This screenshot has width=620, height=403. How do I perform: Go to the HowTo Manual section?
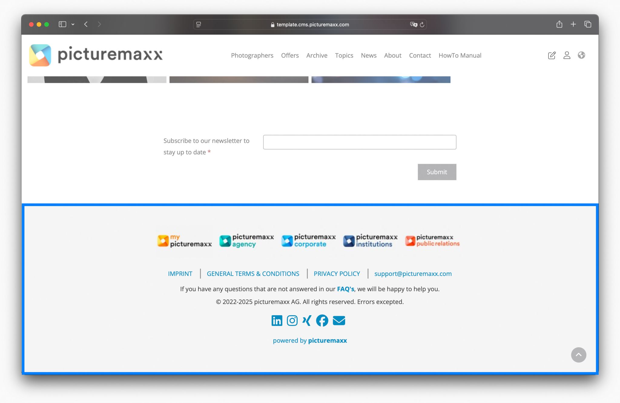(460, 55)
